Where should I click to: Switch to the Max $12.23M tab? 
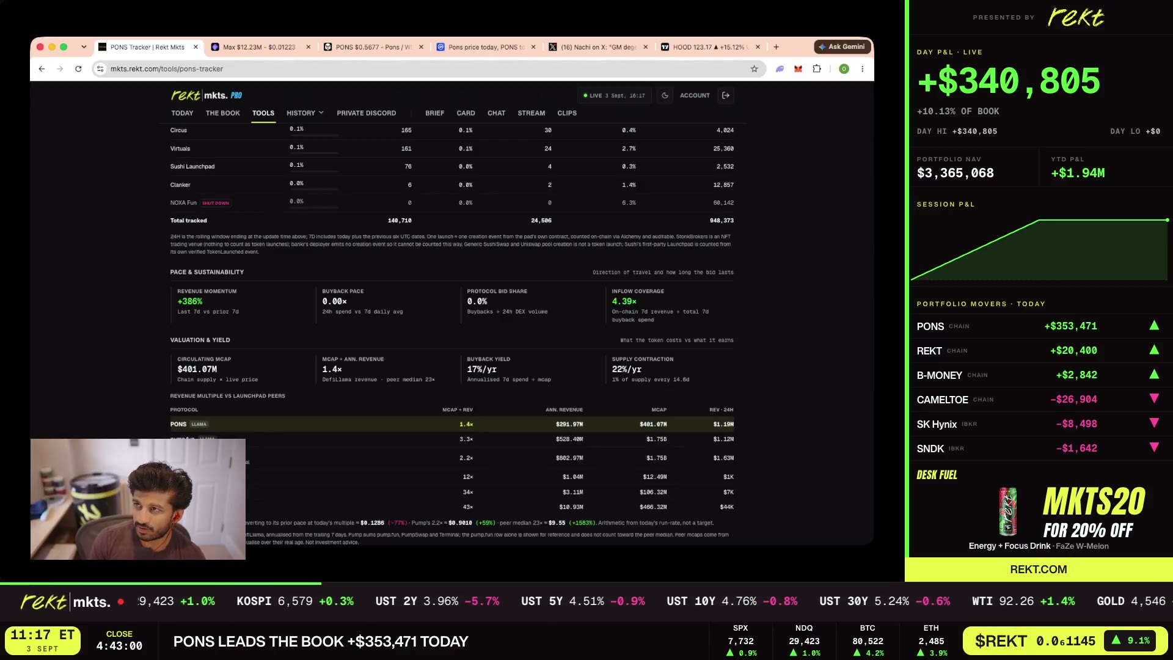(x=260, y=47)
